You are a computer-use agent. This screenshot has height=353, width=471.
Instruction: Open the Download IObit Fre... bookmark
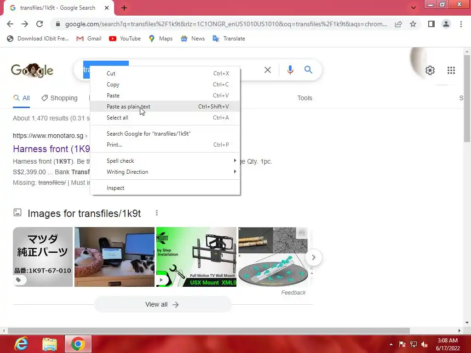pos(38,39)
